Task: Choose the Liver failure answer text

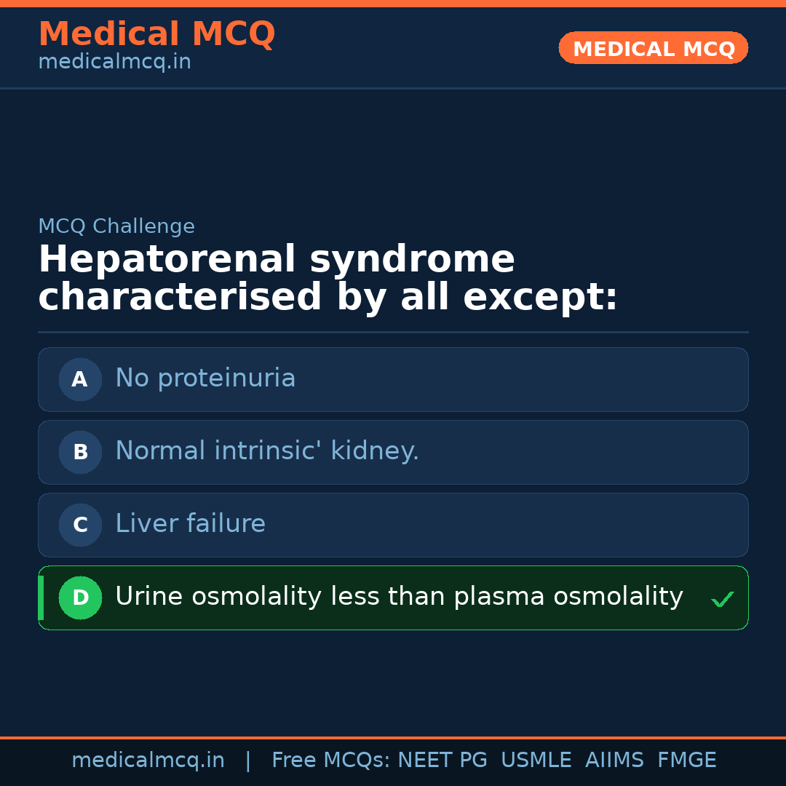Action: [x=190, y=524]
